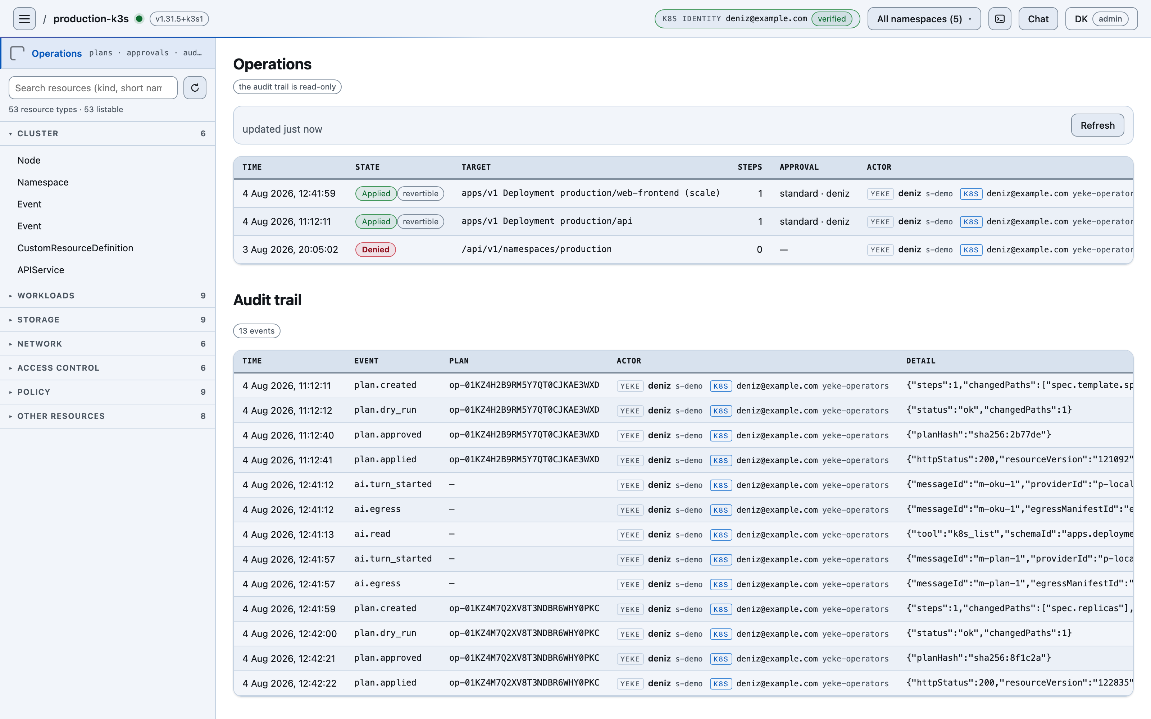Click plan ID in plan.created 12:41:59 row
Viewport: 1151px width, 719px height.
(524, 608)
